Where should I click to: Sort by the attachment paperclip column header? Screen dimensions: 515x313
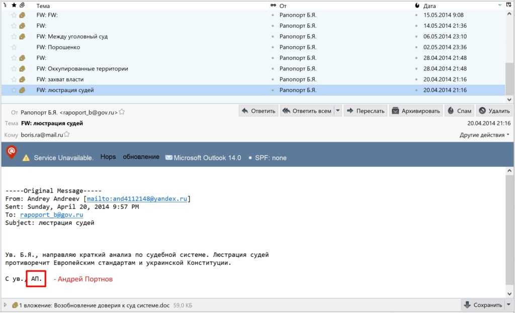point(22,6)
